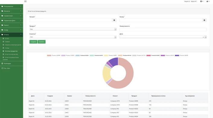Toggle the dark purple product legend entry
The height and width of the screenshot is (118, 213).
[181, 56]
